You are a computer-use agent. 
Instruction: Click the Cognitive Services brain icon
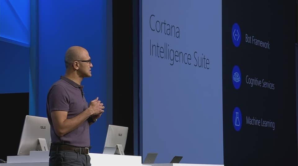237,77
